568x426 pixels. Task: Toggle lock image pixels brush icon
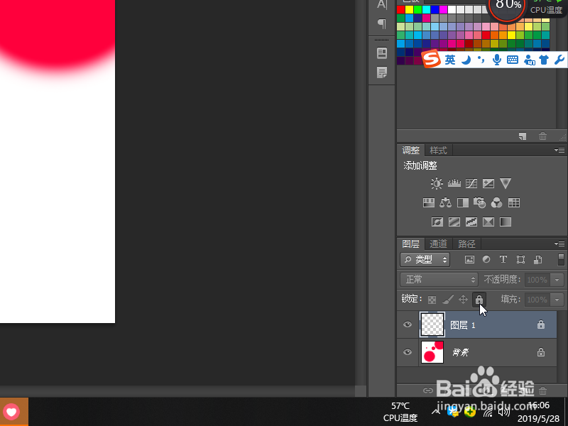(x=448, y=300)
